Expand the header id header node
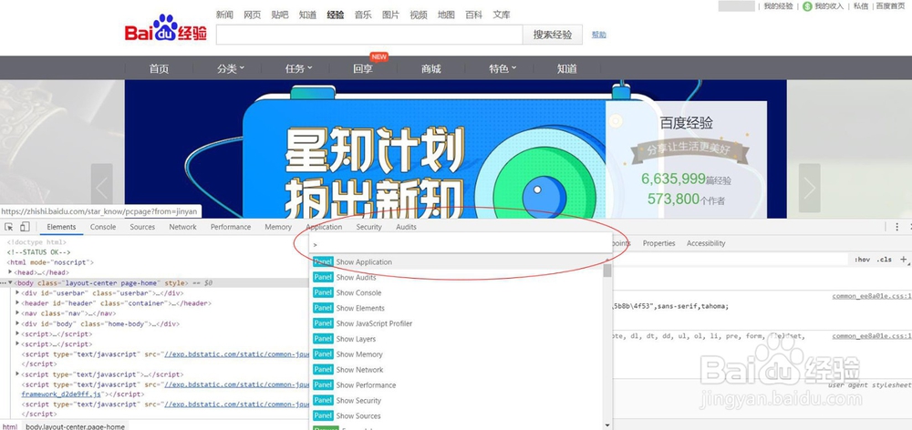The width and height of the screenshot is (912, 430). coord(17,302)
